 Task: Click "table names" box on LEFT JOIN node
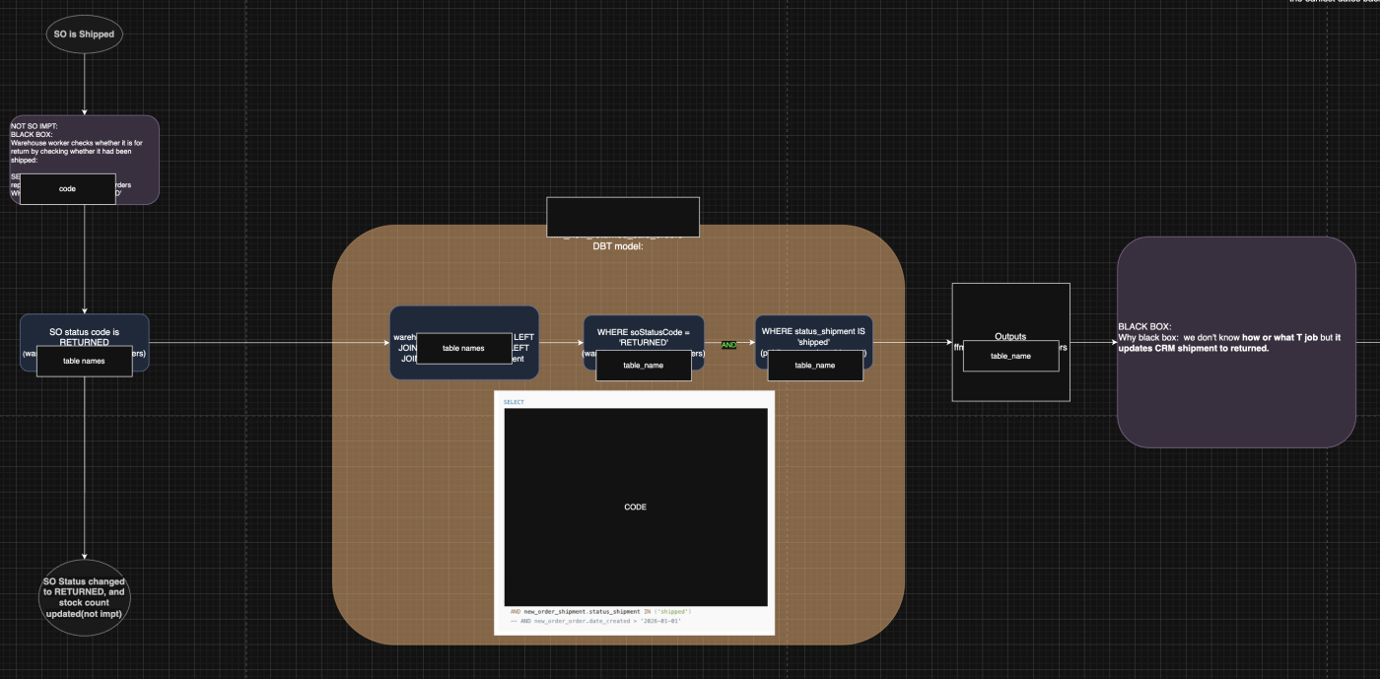click(463, 348)
